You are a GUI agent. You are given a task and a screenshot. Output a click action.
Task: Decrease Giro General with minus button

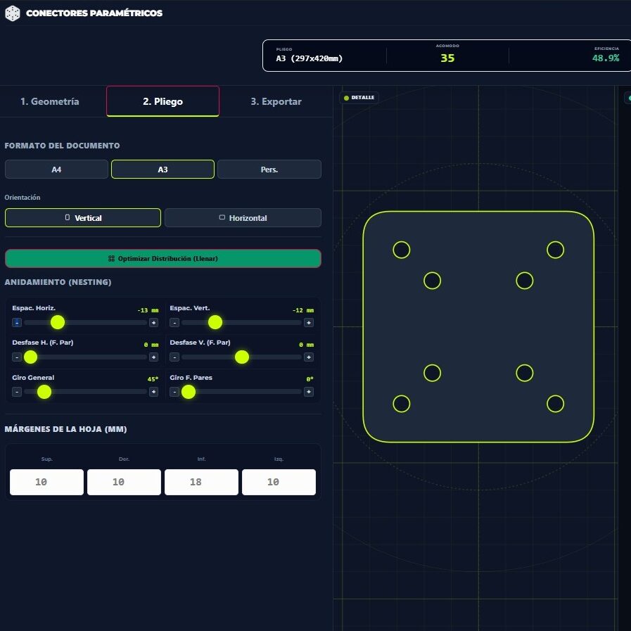coord(17,392)
